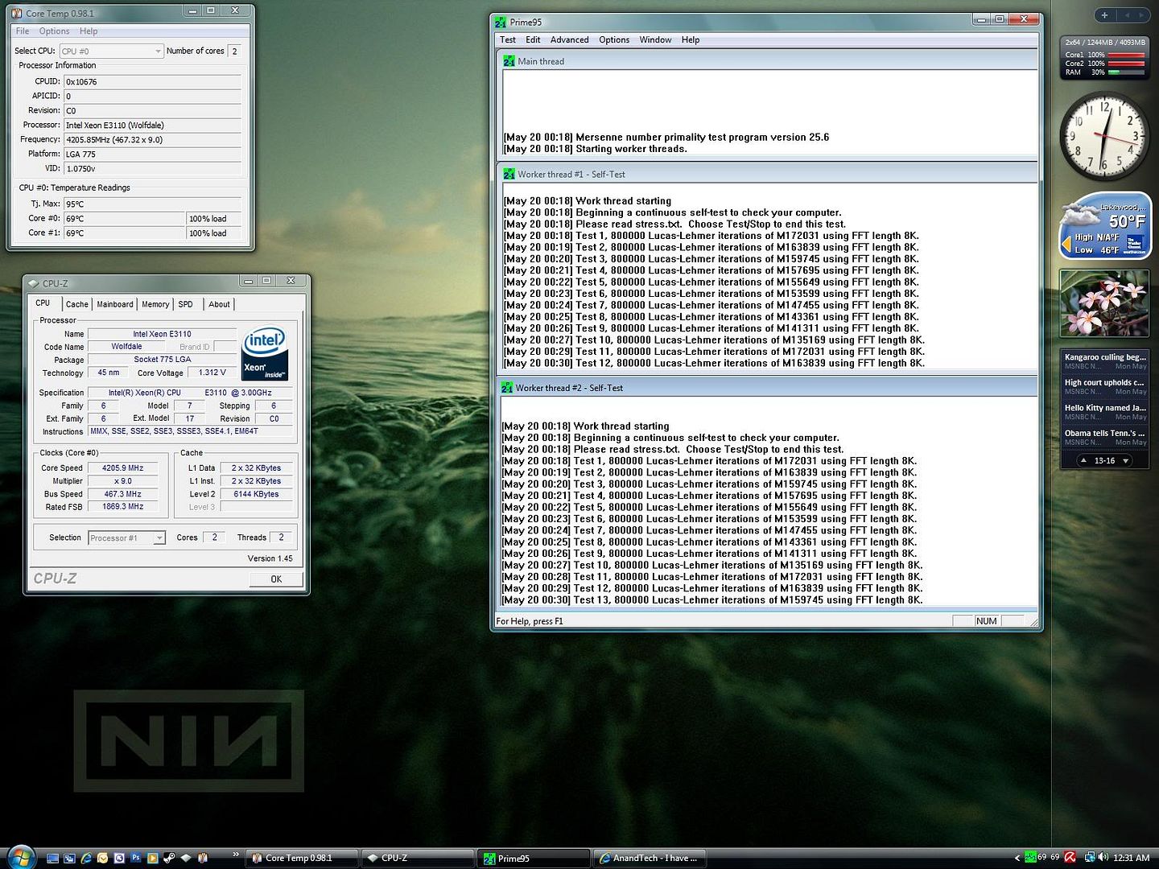Image resolution: width=1159 pixels, height=869 pixels.
Task: Show next headlines in the news feed gadget
Action: pos(1125,461)
